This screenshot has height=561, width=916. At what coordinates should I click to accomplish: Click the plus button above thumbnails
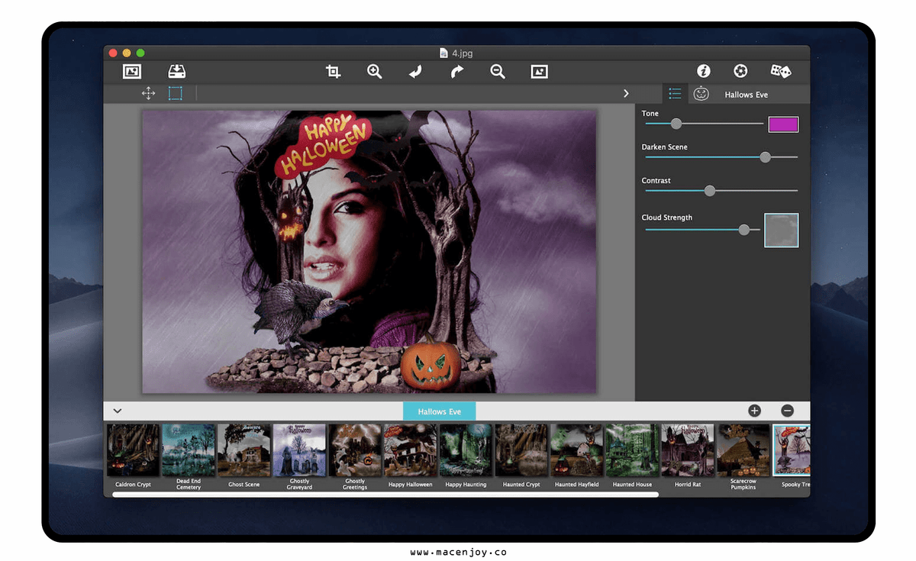[754, 411]
